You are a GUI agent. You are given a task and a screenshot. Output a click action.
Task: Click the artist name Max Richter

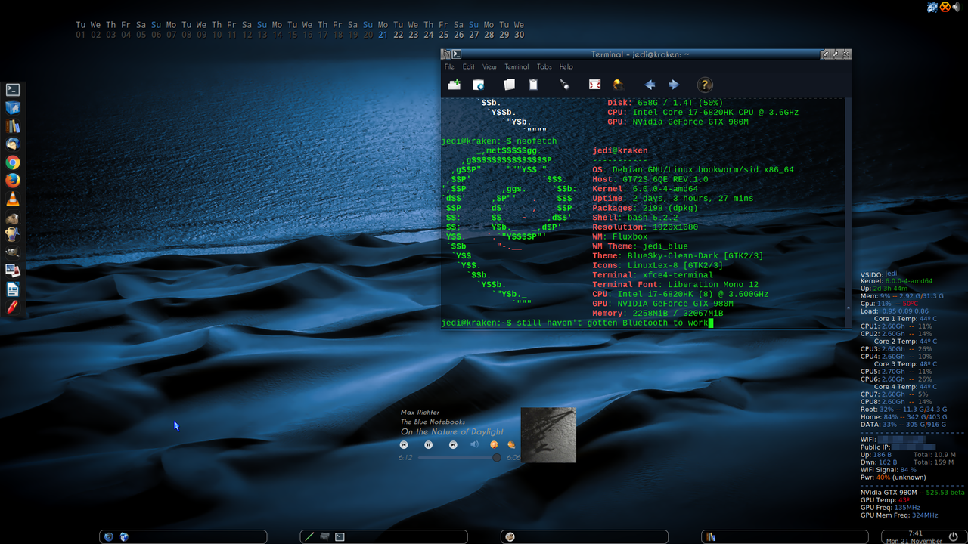(420, 413)
